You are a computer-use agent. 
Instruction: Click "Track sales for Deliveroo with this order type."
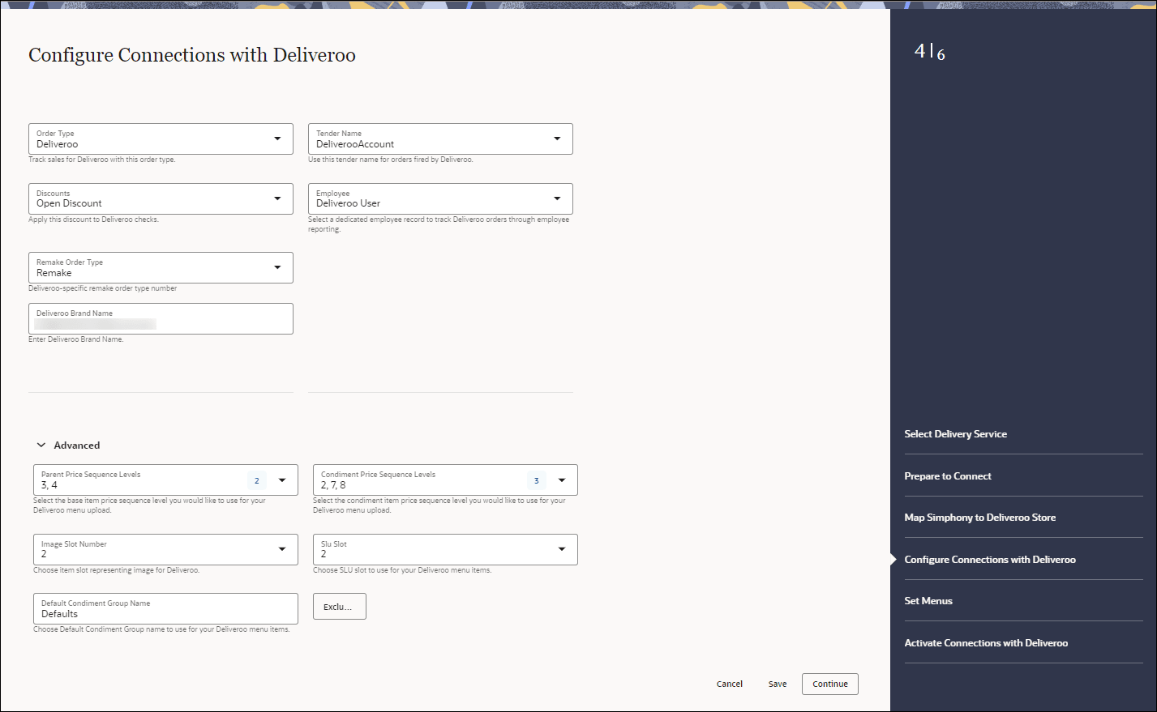(x=102, y=160)
